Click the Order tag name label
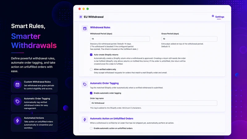 click(97, 98)
